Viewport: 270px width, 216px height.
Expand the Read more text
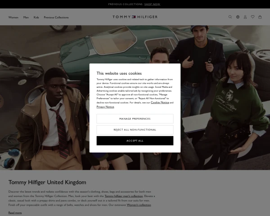pyautogui.click(x=15, y=212)
